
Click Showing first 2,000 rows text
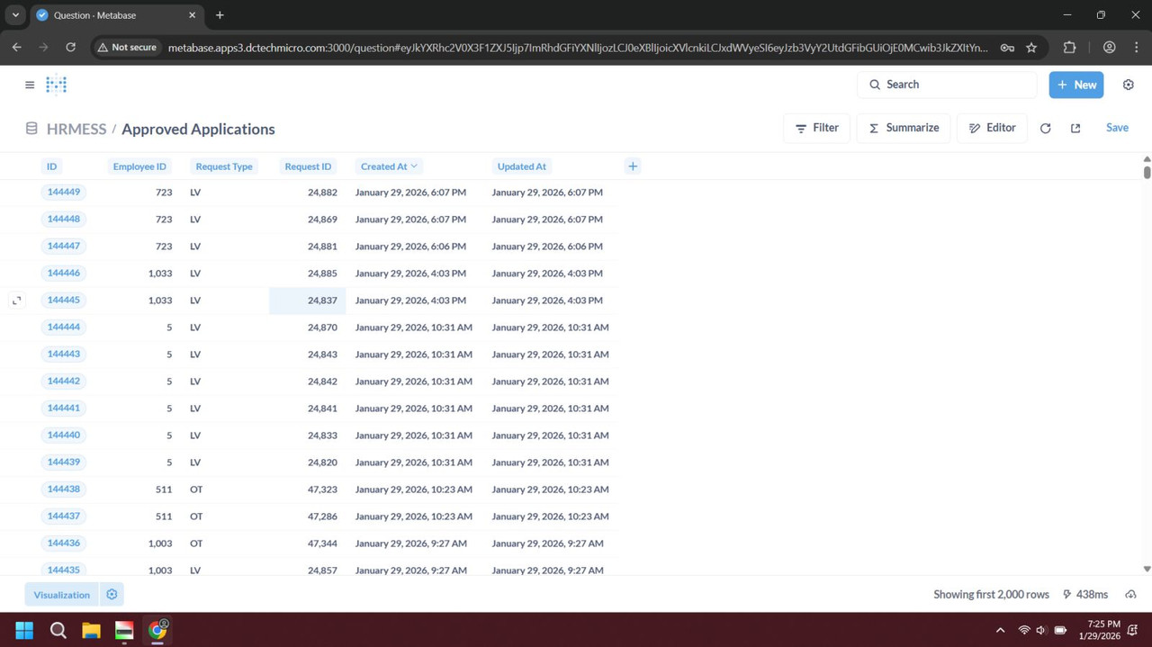991,595
